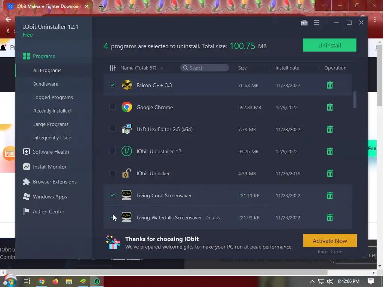383x287 pixels.
Task: Click the Living Waterfalls Screensaver icon
Action: (x=126, y=217)
